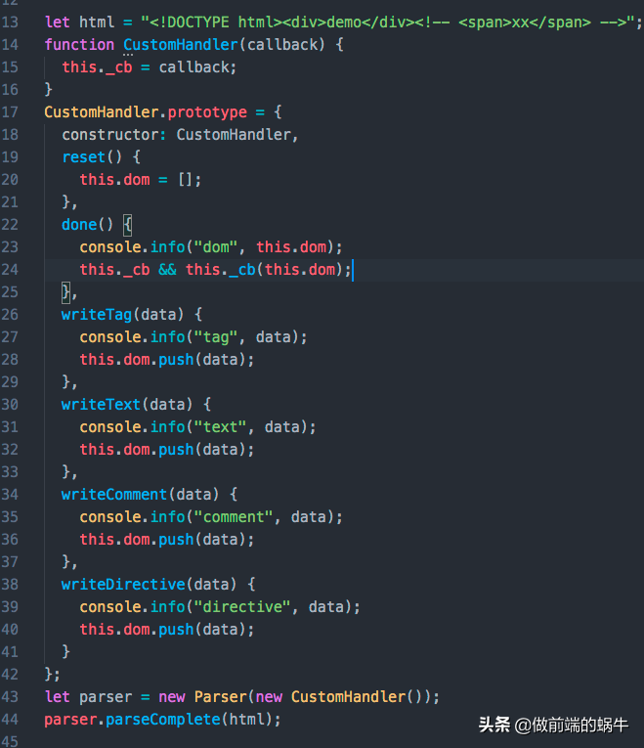
Task: Click the "text" string on line 31
Action: click(x=220, y=427)
